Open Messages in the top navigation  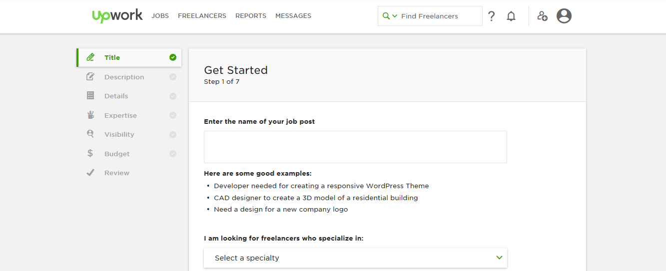(293, 16)
